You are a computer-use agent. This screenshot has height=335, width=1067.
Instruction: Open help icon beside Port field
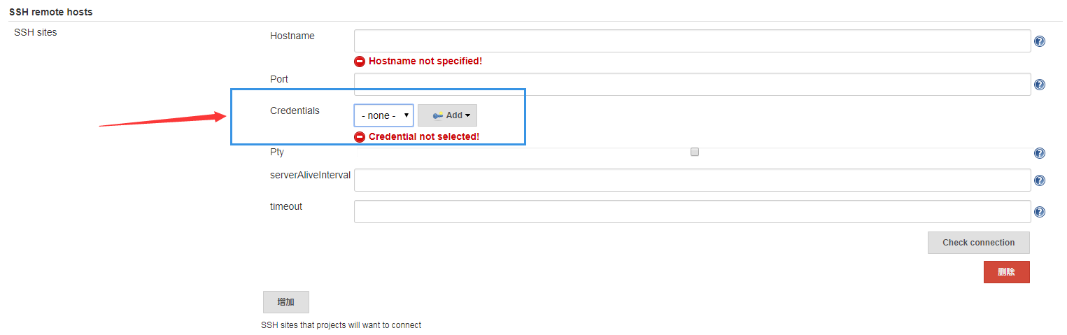tap(1040, 85)
